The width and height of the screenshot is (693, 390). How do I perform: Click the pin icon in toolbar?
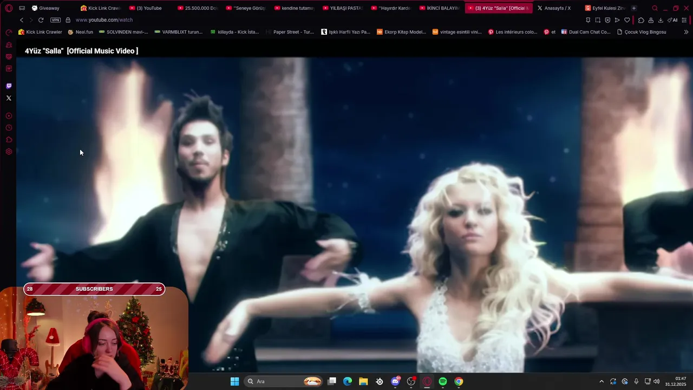coord(588,20)
